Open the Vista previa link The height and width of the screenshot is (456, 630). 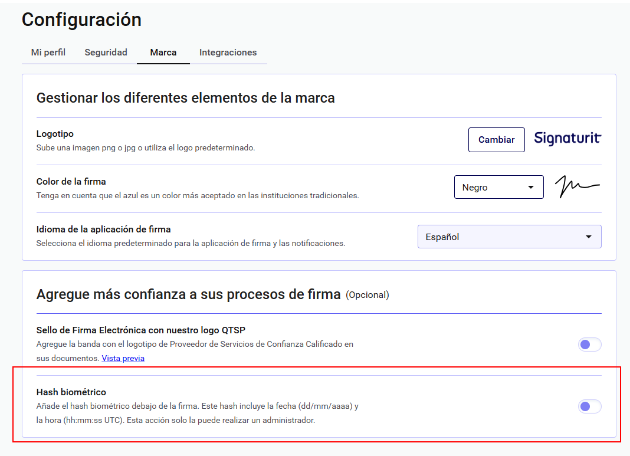tap(123, 358)
